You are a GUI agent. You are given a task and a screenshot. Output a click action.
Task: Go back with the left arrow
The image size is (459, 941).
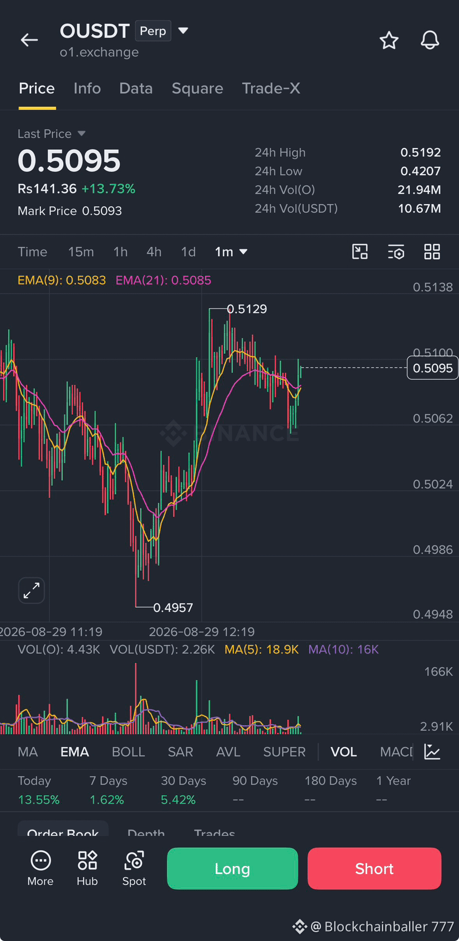tap(29, 40)
